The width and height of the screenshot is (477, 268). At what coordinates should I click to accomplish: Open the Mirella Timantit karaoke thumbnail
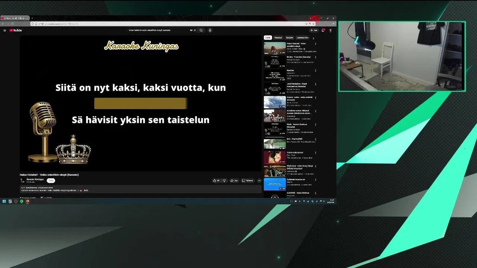tap(275, 62)
